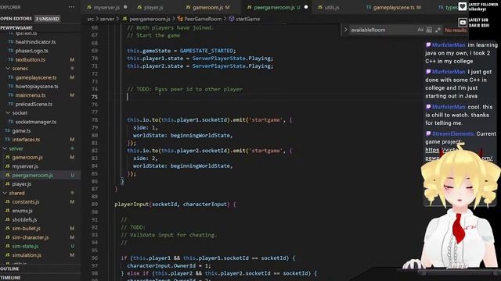Open mainmenu.ts in the Explorer

31,95
